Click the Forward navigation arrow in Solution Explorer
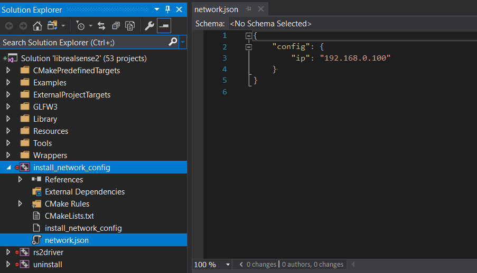This screenshot has height=273, width=477. click(x=23, y=26)
